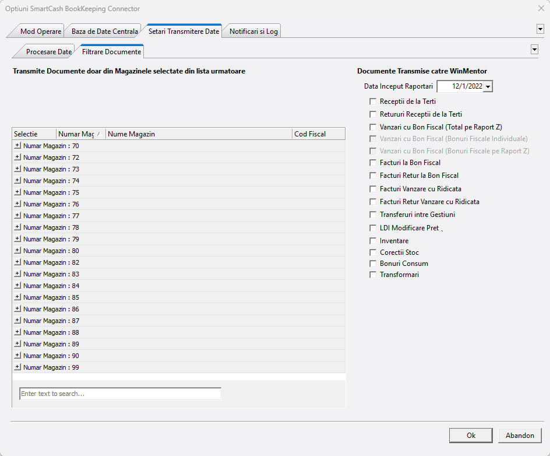The width and height of the screenshot is (550, 456).
Task: Expand Numar Magazin 90 group
Action: 17,355
